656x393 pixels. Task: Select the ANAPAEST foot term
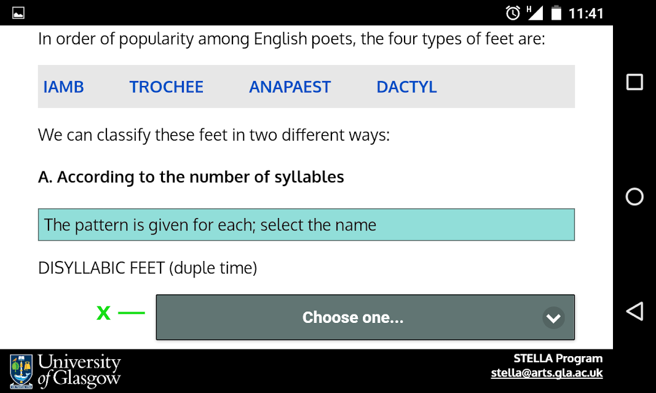pyautogui.click(x=290, y=87)
